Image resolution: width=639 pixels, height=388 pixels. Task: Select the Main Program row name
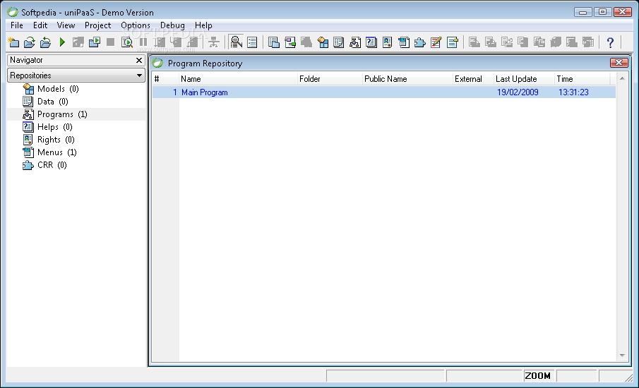(x=205, y=92)
